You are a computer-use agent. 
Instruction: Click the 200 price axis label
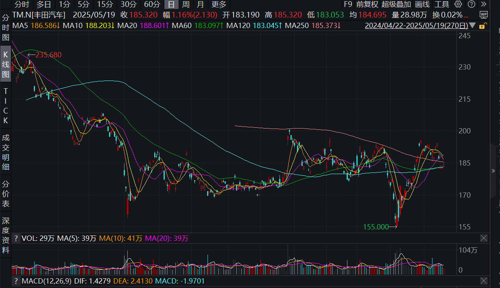[x=464, y=131]
